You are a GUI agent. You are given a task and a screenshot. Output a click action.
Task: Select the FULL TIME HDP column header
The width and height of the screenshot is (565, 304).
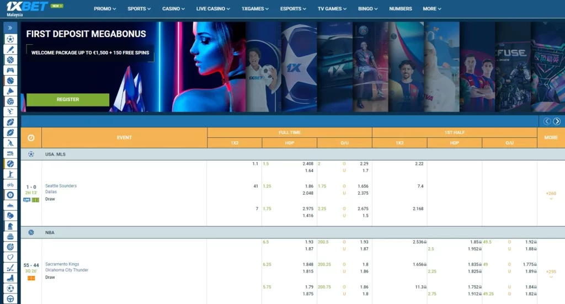point(290,143)
